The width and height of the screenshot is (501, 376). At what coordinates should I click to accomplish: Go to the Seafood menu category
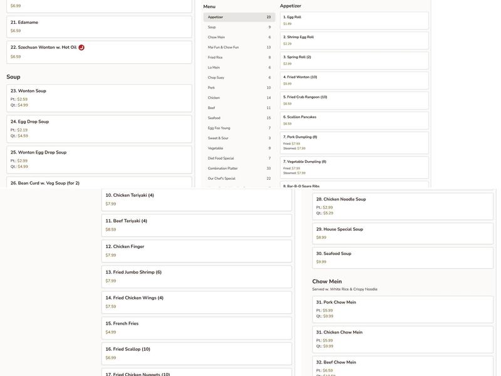pos(239,118)
